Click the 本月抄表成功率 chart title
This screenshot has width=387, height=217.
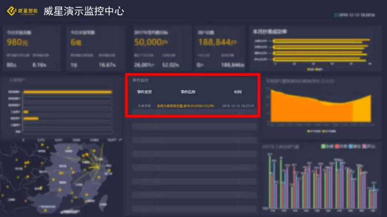(x=271, y=31)
